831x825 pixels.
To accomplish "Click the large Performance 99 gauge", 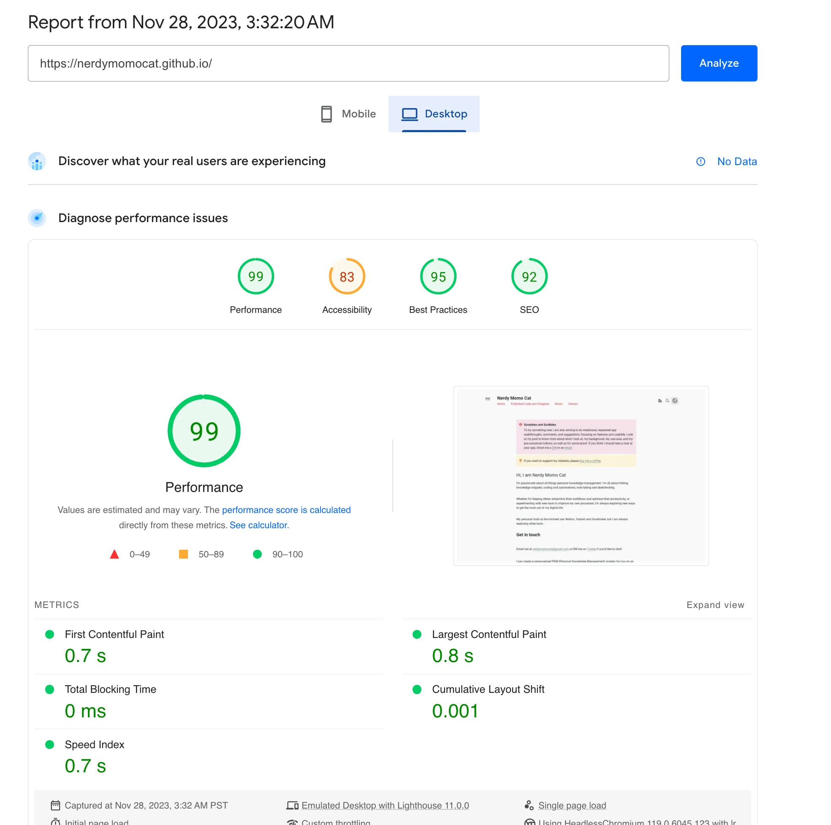I will tap(204, 431).
